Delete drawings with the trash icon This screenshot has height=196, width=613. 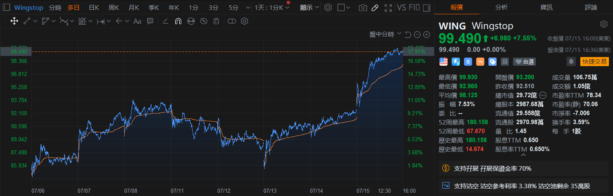click(216, 21)
